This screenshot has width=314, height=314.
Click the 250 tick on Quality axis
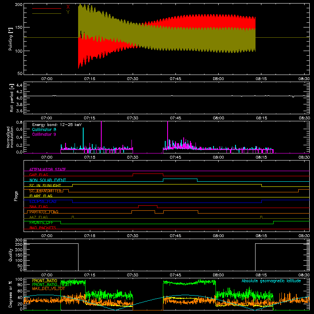click(x=19, y=245)
